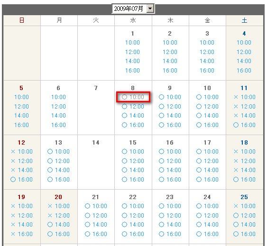Click the unavailable 12:00 slot on July 20
The width and height of the screenshot is (267, 246).
59,215
